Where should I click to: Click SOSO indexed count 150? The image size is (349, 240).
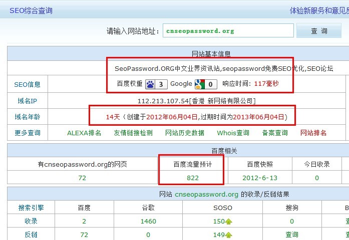(219, 222)
